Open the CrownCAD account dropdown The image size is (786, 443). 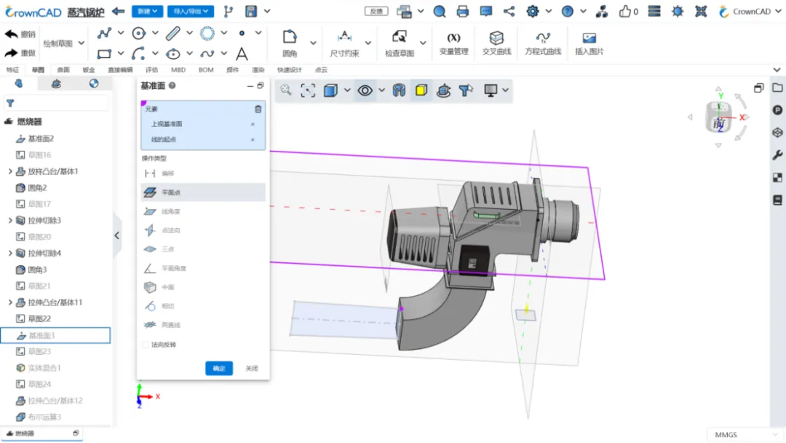750,11
